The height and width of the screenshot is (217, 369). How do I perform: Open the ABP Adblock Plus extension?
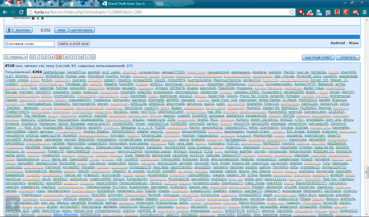click(355, 12)
